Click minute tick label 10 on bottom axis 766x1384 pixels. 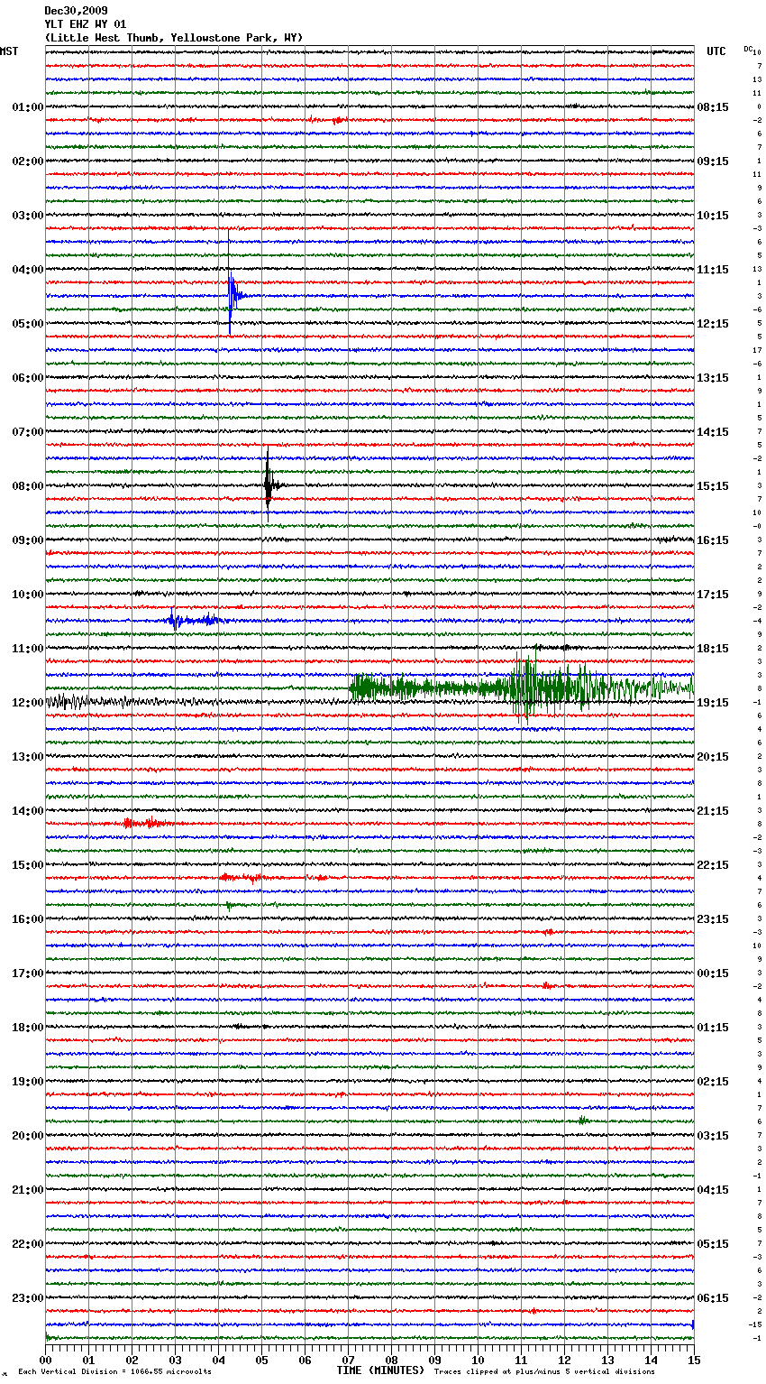pos(478,1360)
